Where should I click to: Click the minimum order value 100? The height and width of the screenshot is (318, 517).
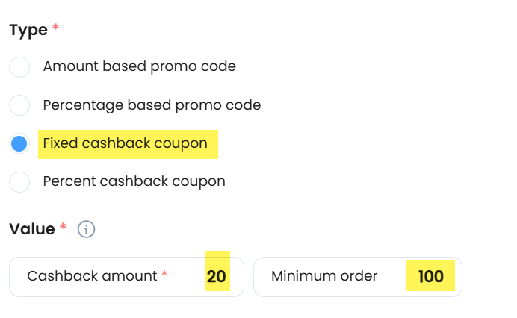pos(430,276)
